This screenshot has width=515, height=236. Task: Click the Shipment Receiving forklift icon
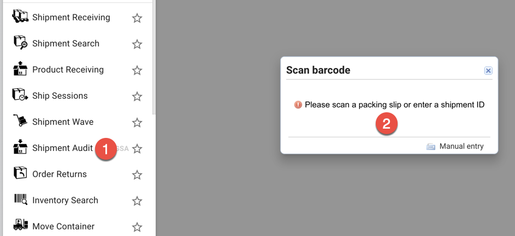pos(20,17)
